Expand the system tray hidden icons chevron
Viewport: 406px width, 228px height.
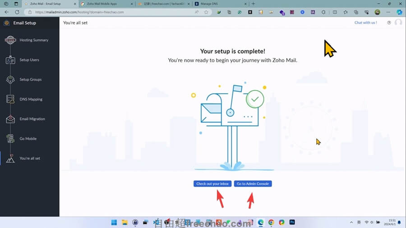[x=351, y=223]
